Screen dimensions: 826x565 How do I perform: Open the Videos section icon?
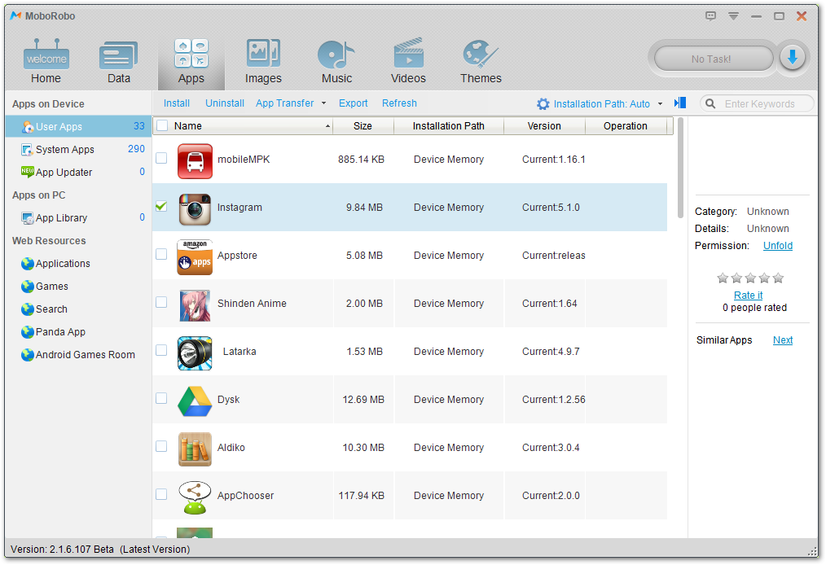408,53
